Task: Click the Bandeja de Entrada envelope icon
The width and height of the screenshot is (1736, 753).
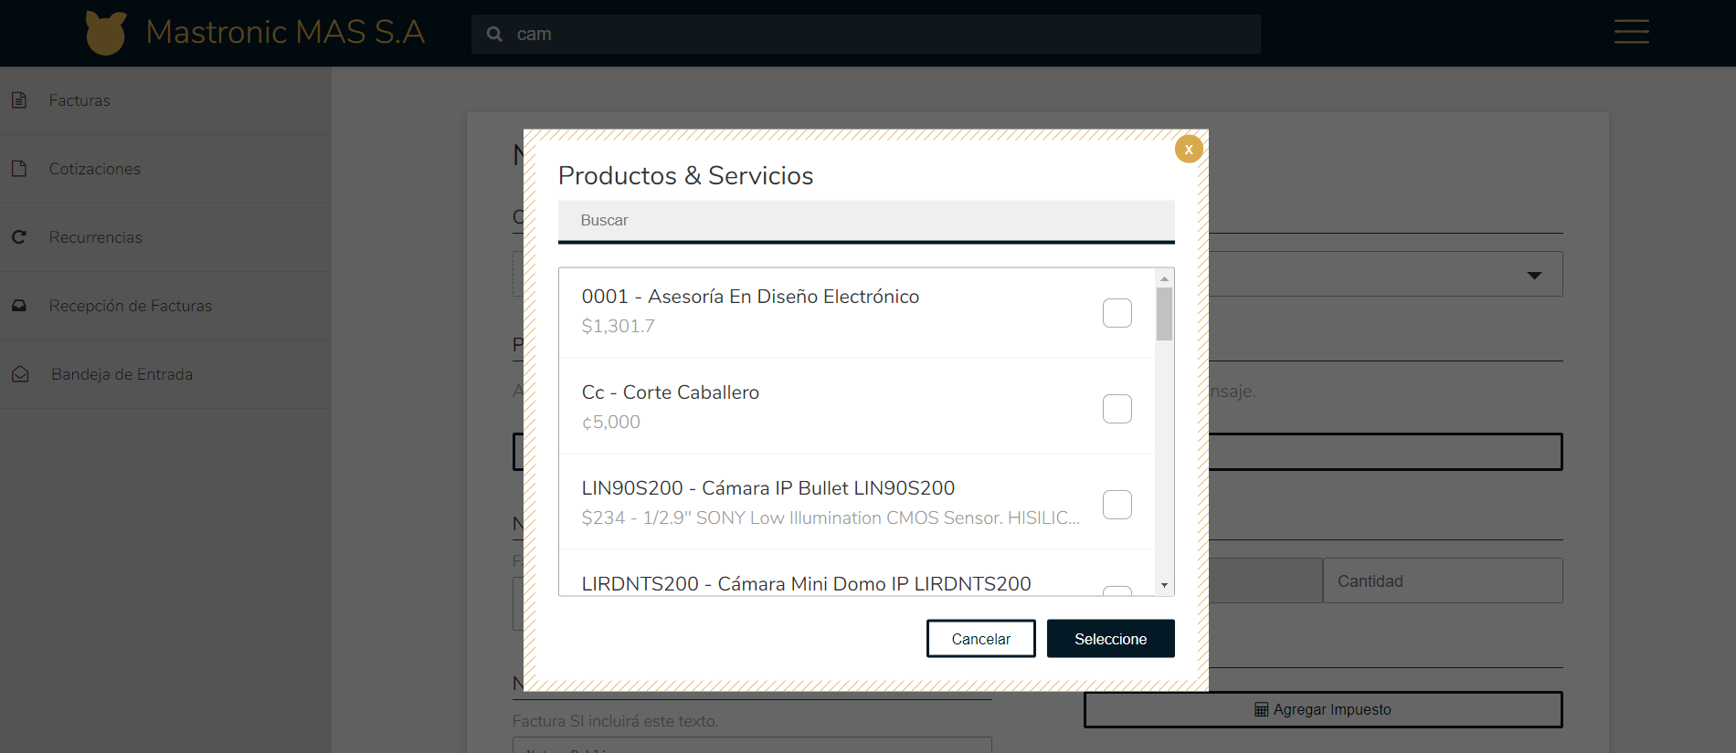Action: click(x=20, y=374)
